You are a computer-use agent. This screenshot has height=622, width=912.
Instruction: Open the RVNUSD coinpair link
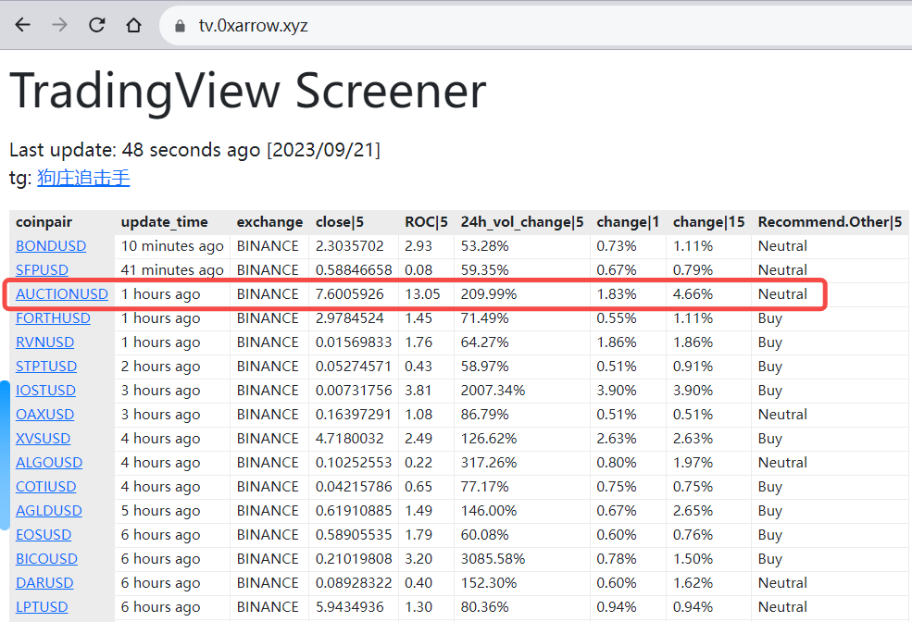(x=44, y=342)
